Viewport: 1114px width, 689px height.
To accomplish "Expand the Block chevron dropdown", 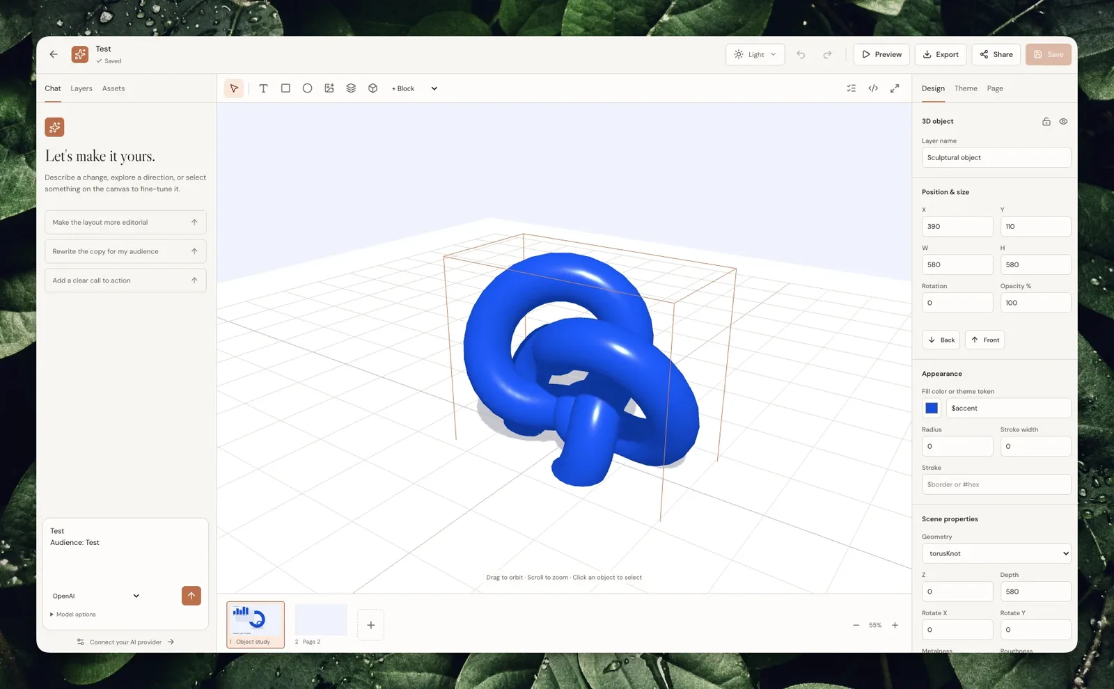I will click(x=434, y=88).
